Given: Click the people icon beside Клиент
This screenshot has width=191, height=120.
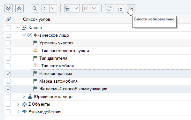Looking at the screenshot, I should click(x=24, y=28).
